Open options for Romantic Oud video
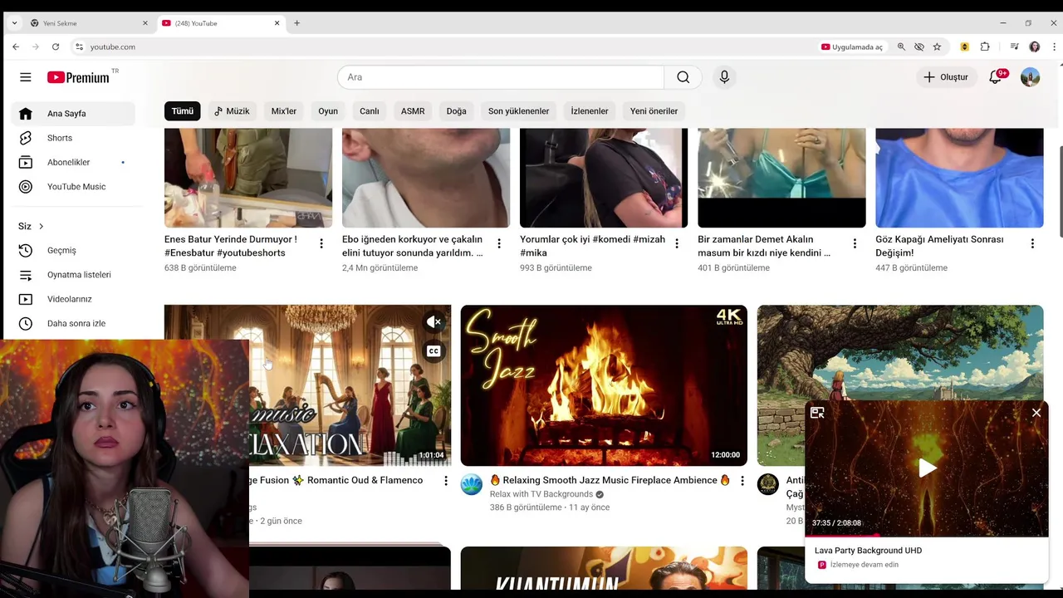Image resolution: width=1063 pixels, height=598 pixels. click(x=446, y=481)
